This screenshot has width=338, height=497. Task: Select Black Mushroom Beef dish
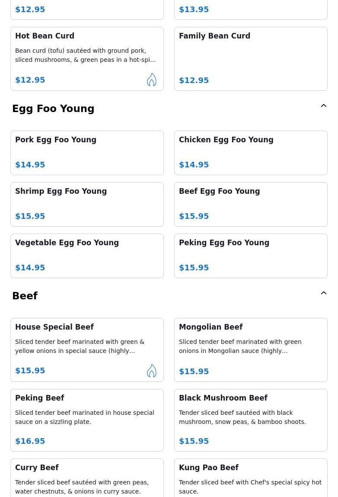pyautogui.click(x=251, y=420)
